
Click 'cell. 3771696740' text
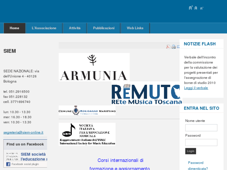coord(17,102)
